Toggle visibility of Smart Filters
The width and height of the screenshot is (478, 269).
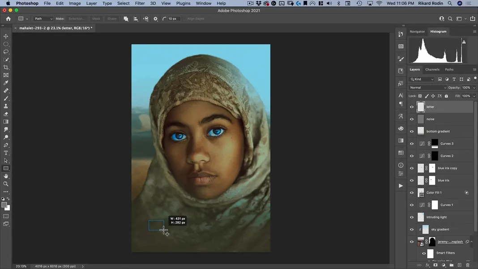coord(424,253)
